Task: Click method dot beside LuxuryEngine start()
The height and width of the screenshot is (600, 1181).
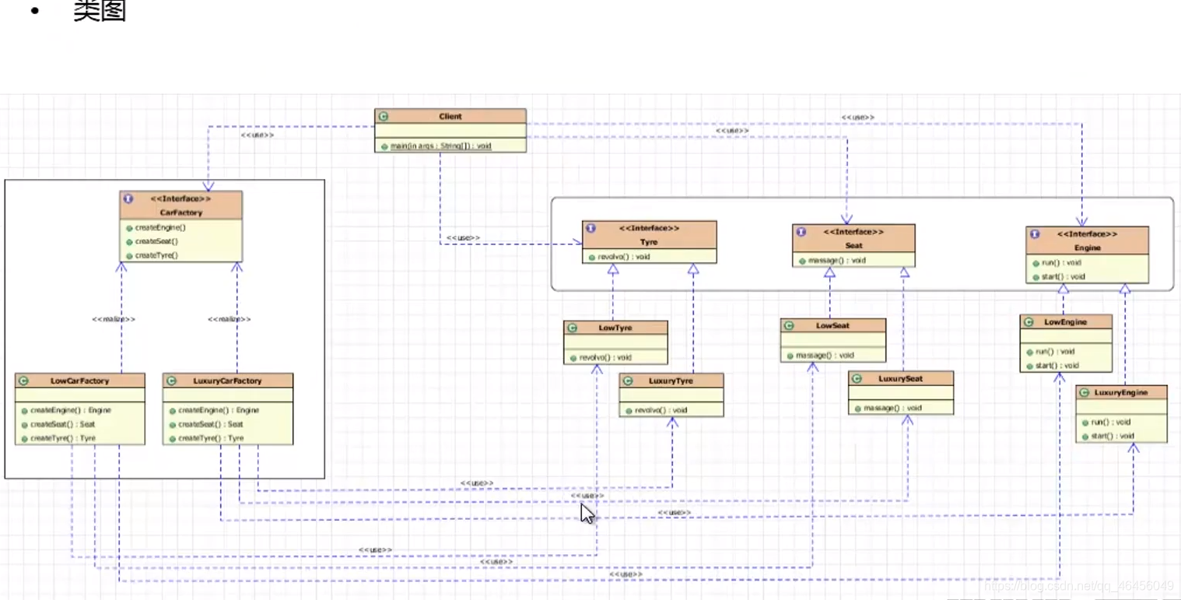Action: (x=1085, y=437)
